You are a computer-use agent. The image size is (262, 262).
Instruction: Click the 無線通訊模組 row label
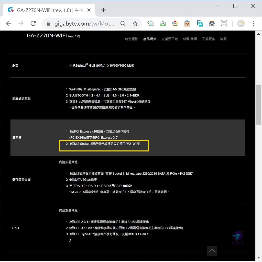[21, 98]
